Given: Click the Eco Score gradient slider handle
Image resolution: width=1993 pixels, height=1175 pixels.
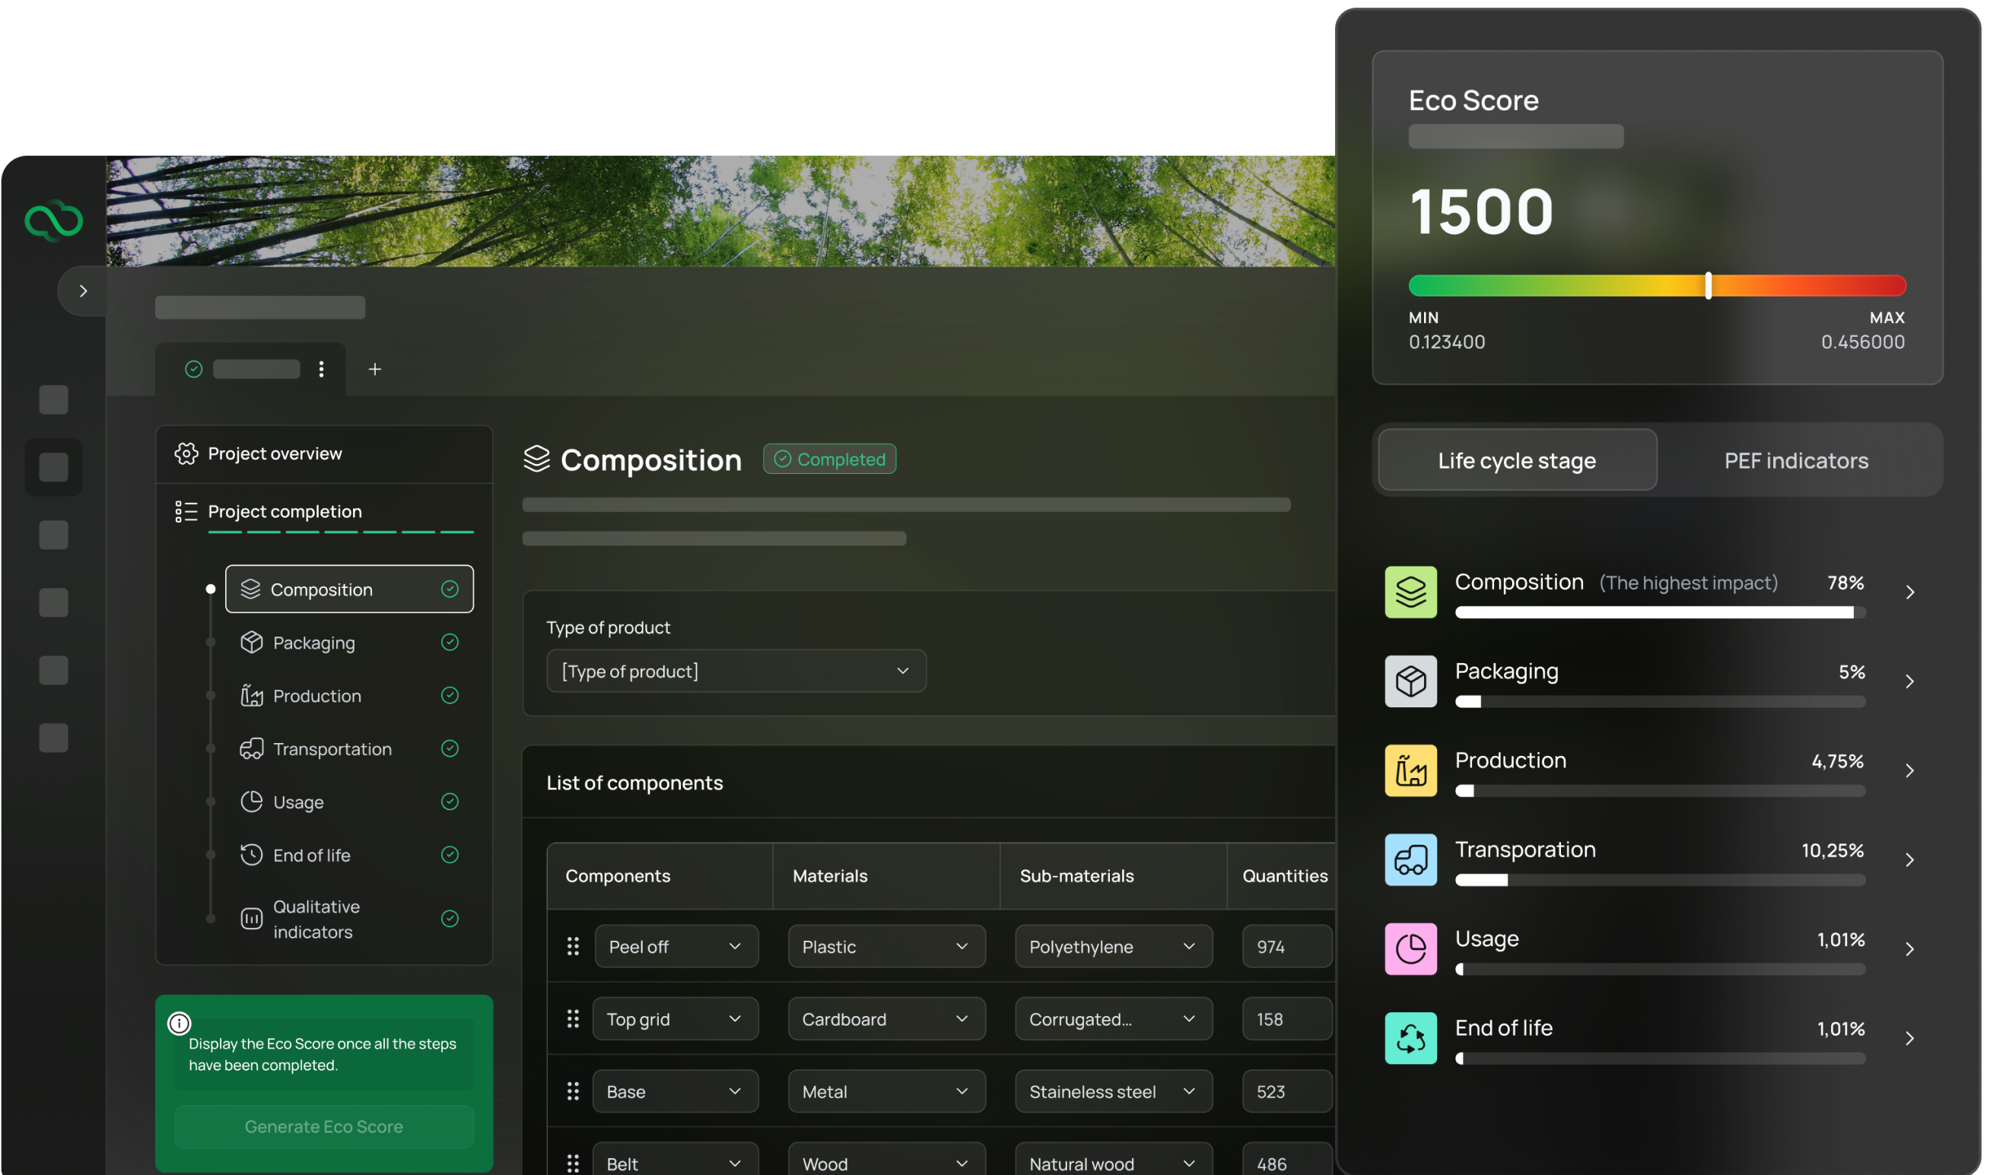Looking at the screenshot, I should click(1708, 285).
